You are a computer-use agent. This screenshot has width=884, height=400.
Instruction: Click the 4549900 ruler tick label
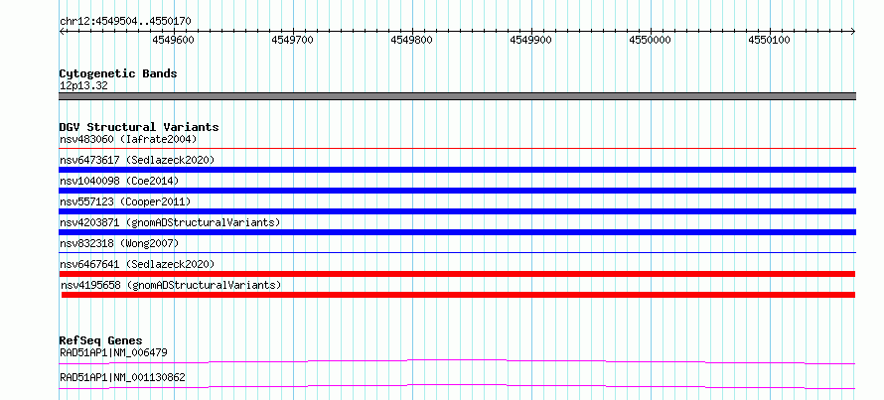pyautogui.click(x=531, y=40)
